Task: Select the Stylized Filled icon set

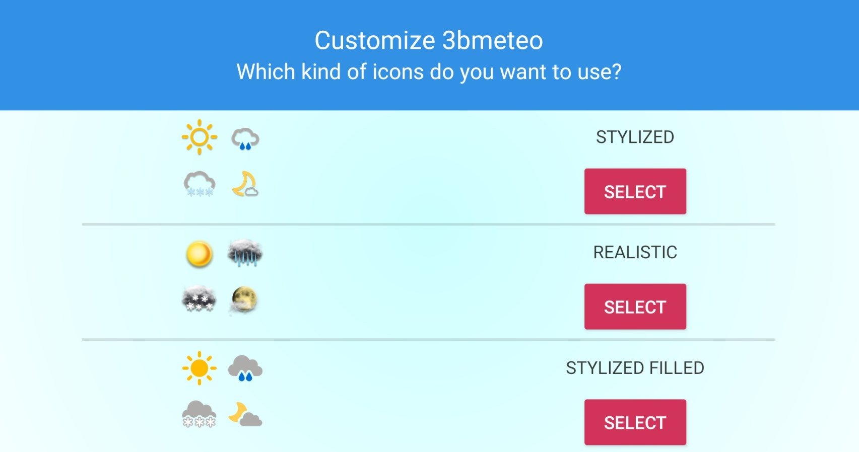Action: [x=635, y=422]
